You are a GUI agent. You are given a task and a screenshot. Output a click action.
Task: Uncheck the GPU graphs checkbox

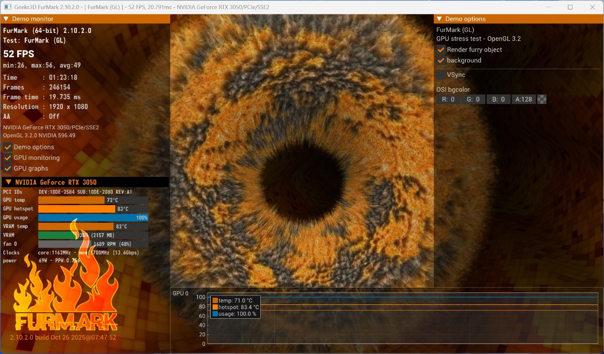(8, 168)
